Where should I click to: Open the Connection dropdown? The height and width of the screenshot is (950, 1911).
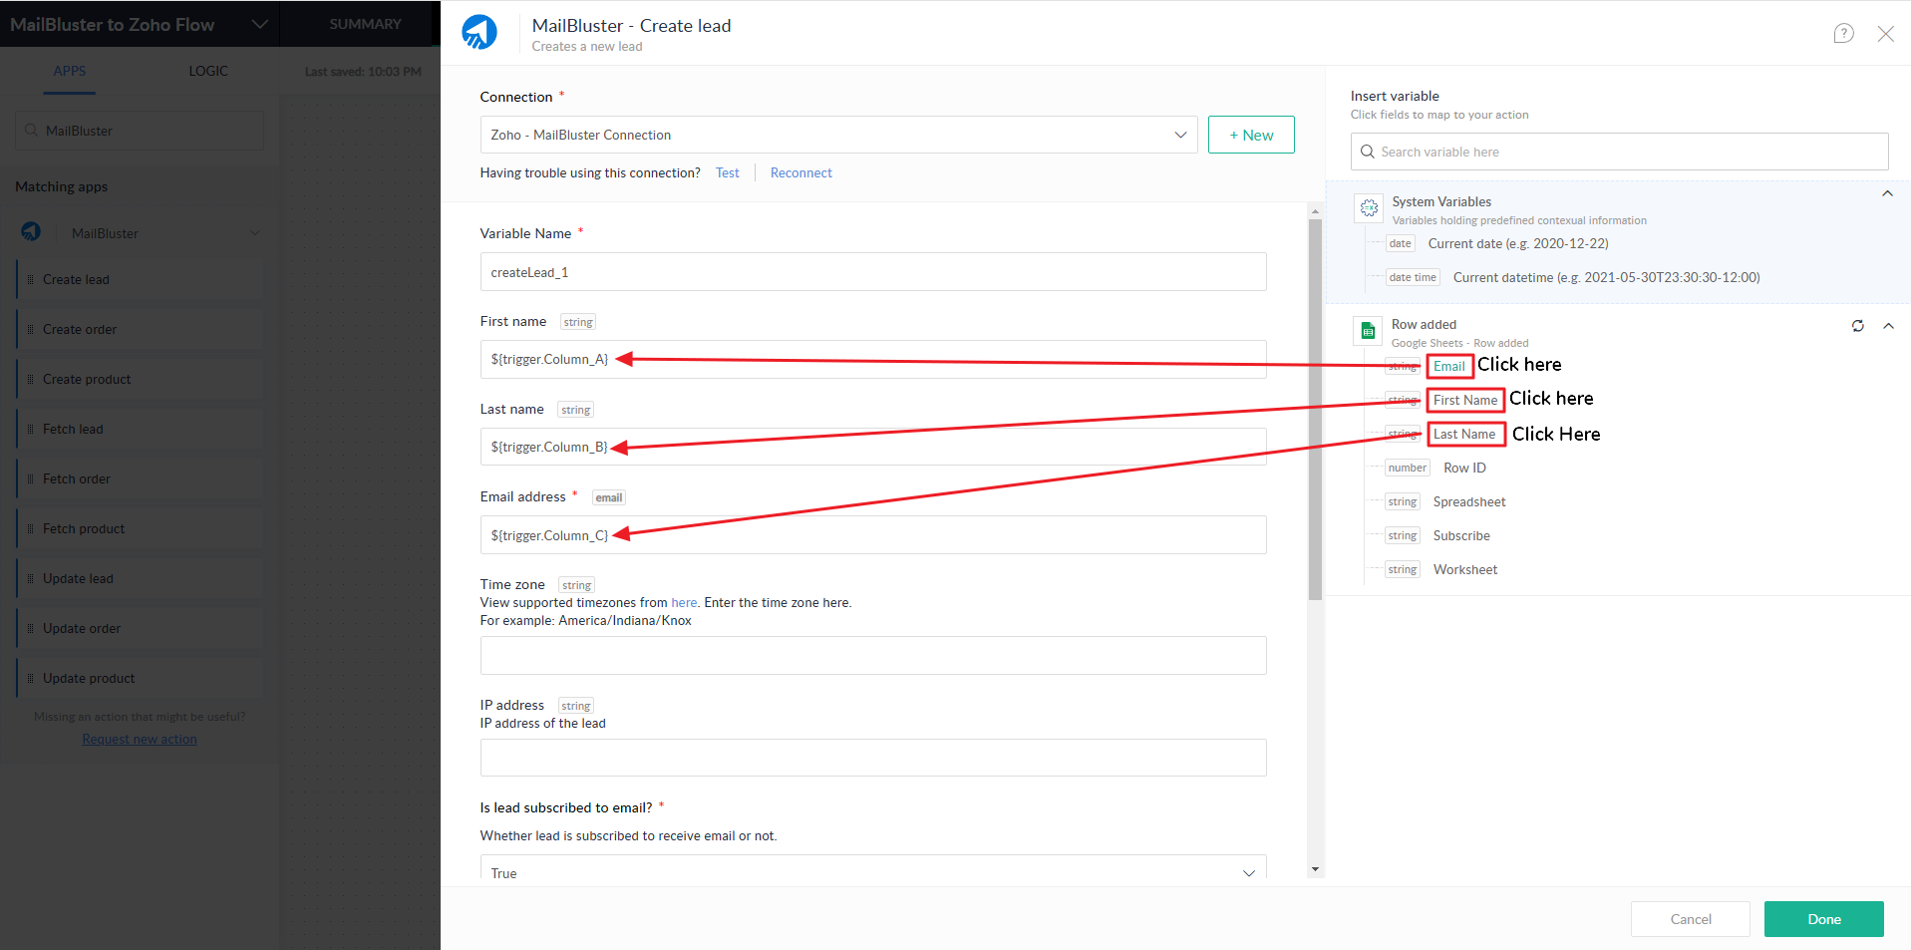(1179, 135)
